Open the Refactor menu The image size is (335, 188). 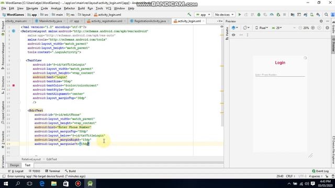[x=70, y=8]
